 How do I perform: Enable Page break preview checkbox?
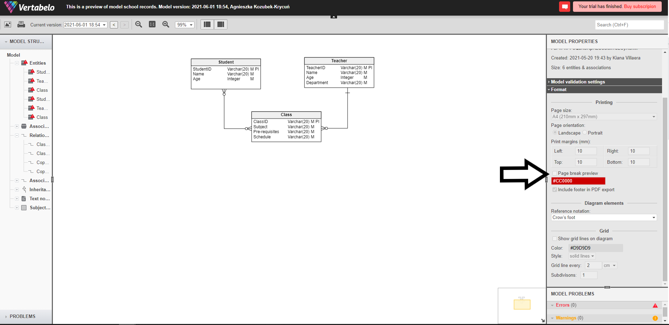pyautogui.click(x=555, y=173)
